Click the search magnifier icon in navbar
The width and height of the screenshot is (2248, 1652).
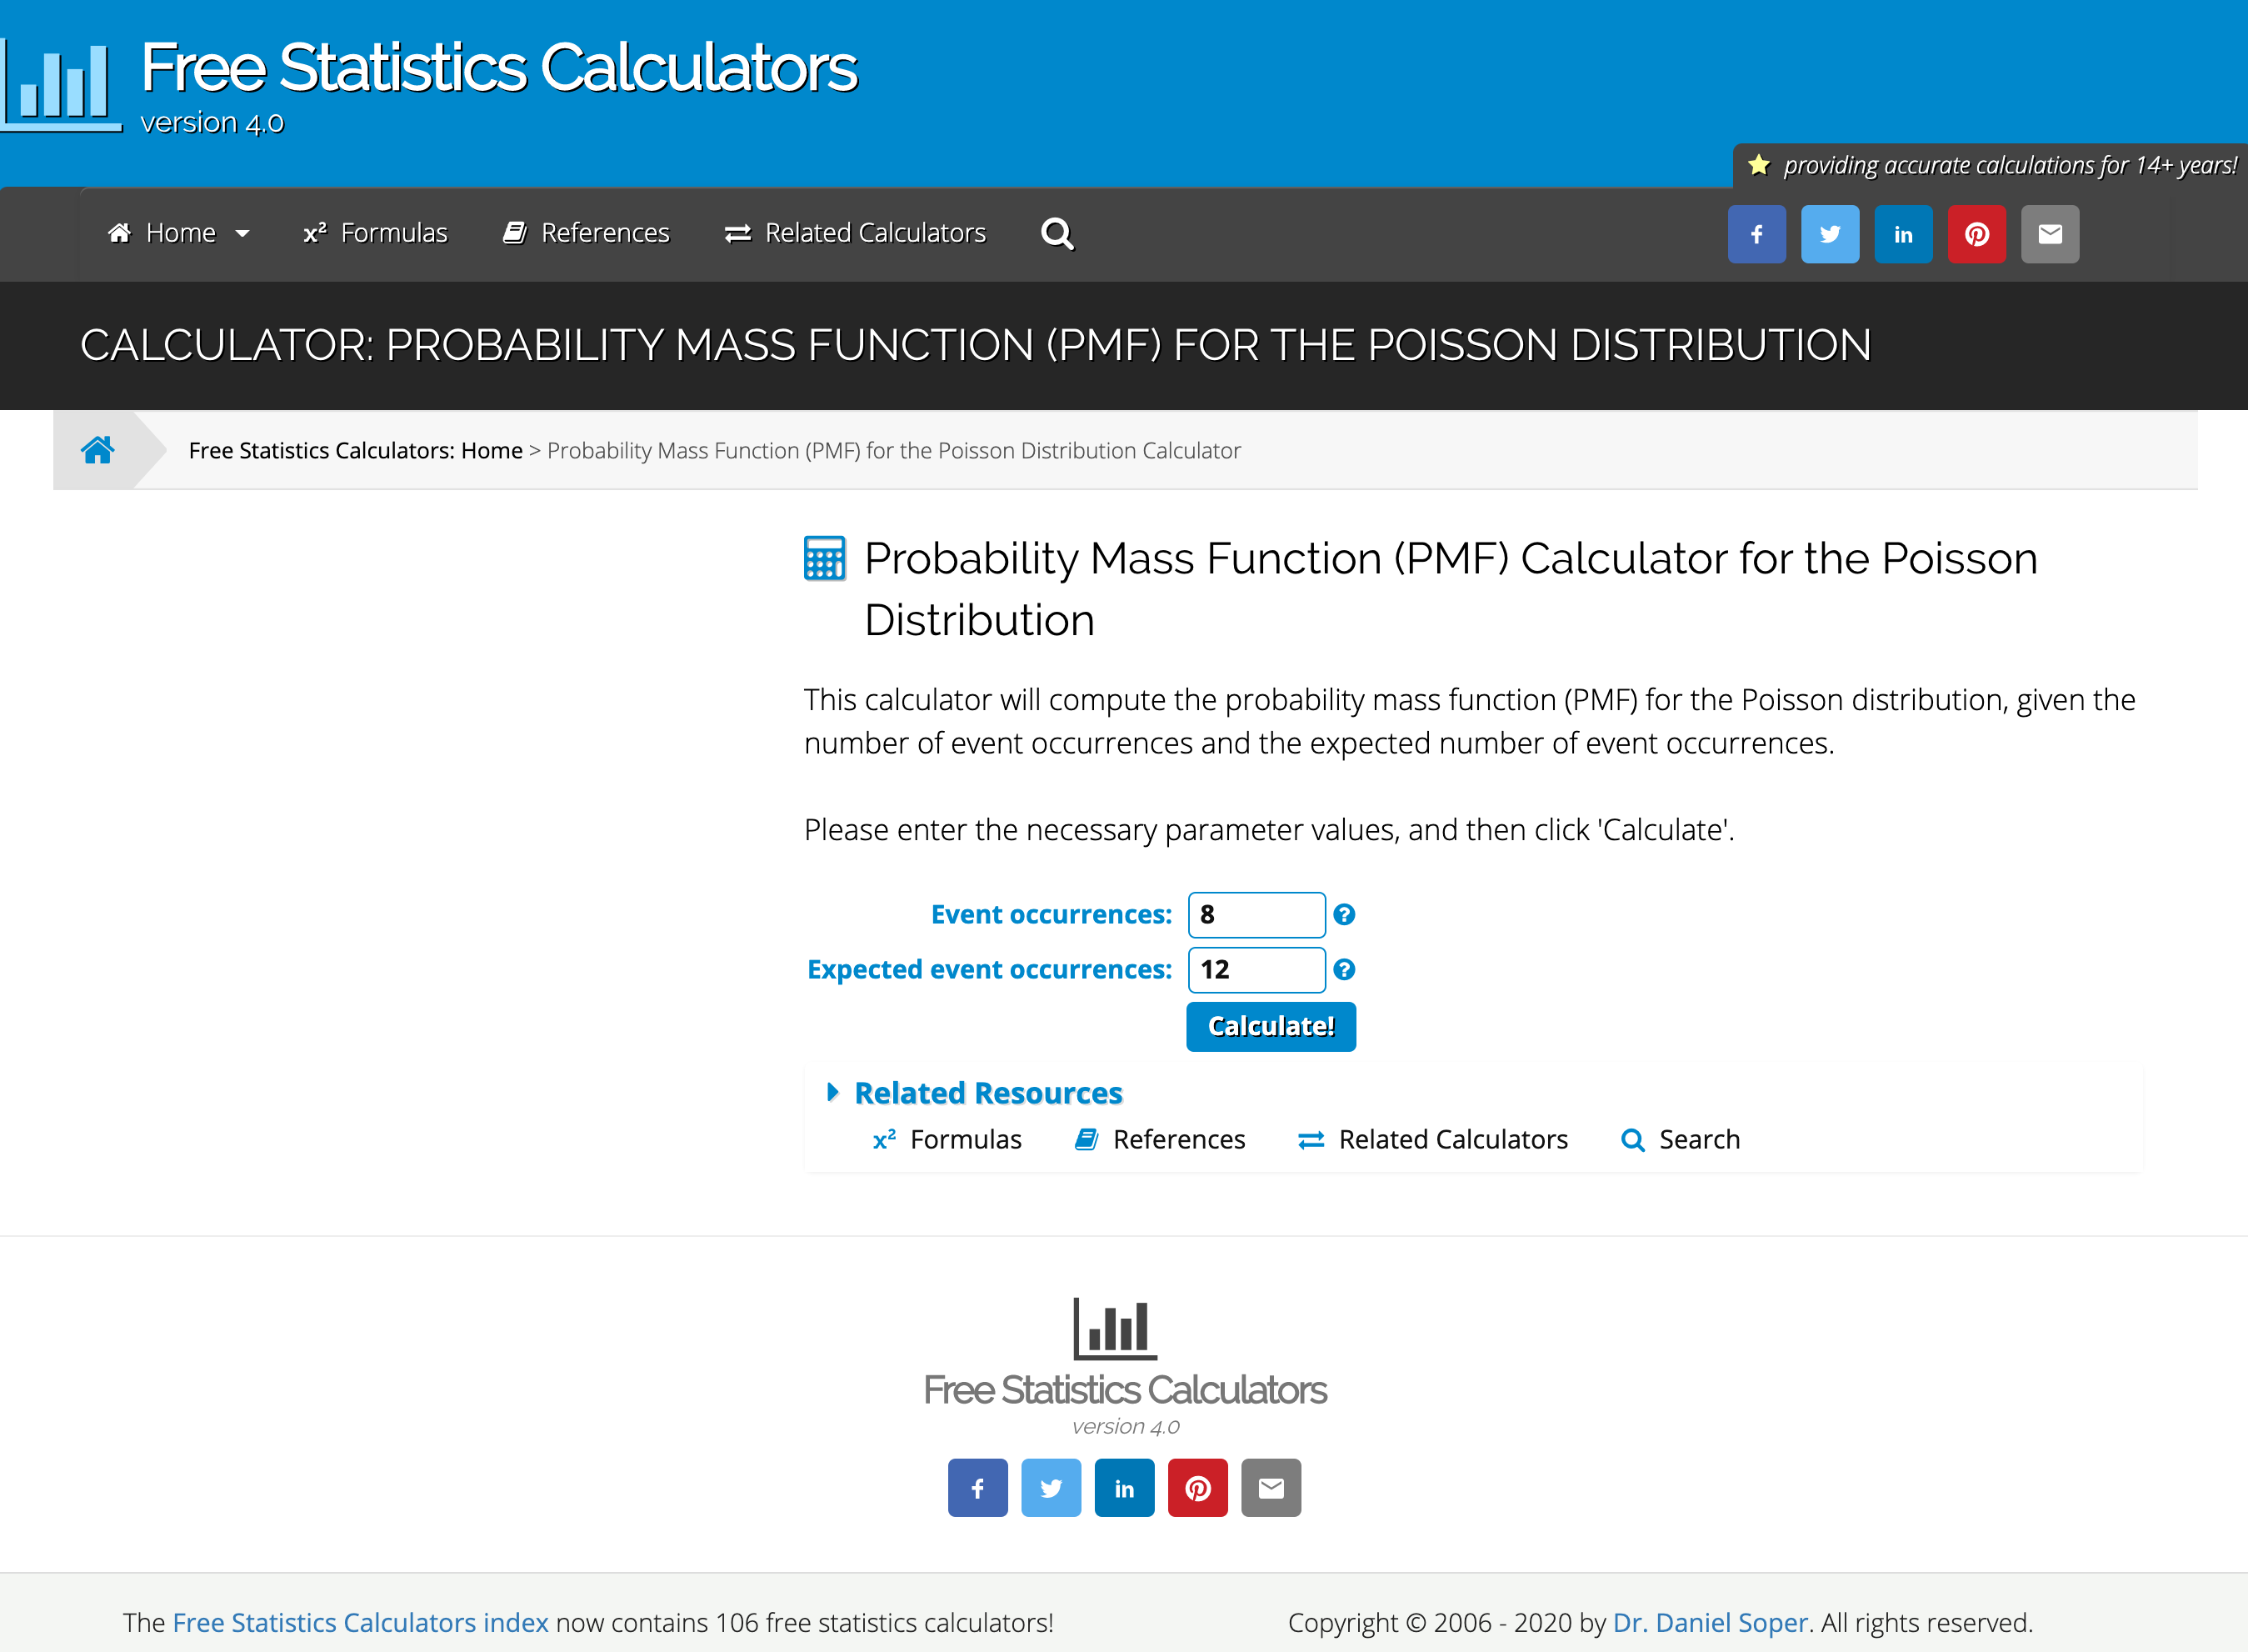(x=1057, y=234)
